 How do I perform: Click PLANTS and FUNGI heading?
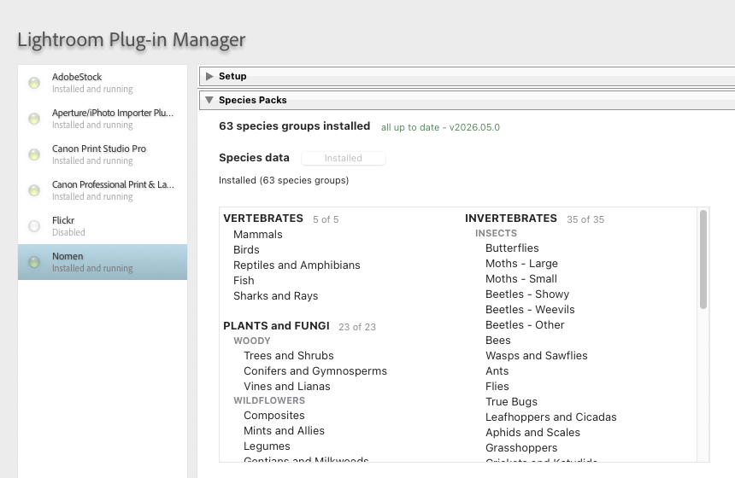pos(277,326)
